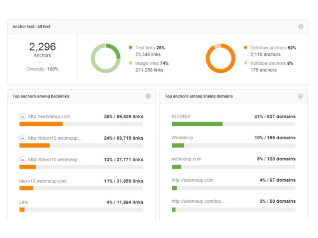Click the WebMeUp anchor with 159 domains
Viewport: 318px width, 238px height.
coord(182,138)
